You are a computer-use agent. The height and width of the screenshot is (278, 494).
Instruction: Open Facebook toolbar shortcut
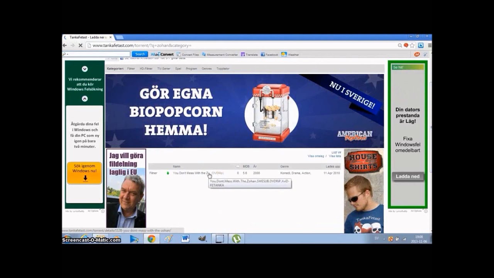269,54
